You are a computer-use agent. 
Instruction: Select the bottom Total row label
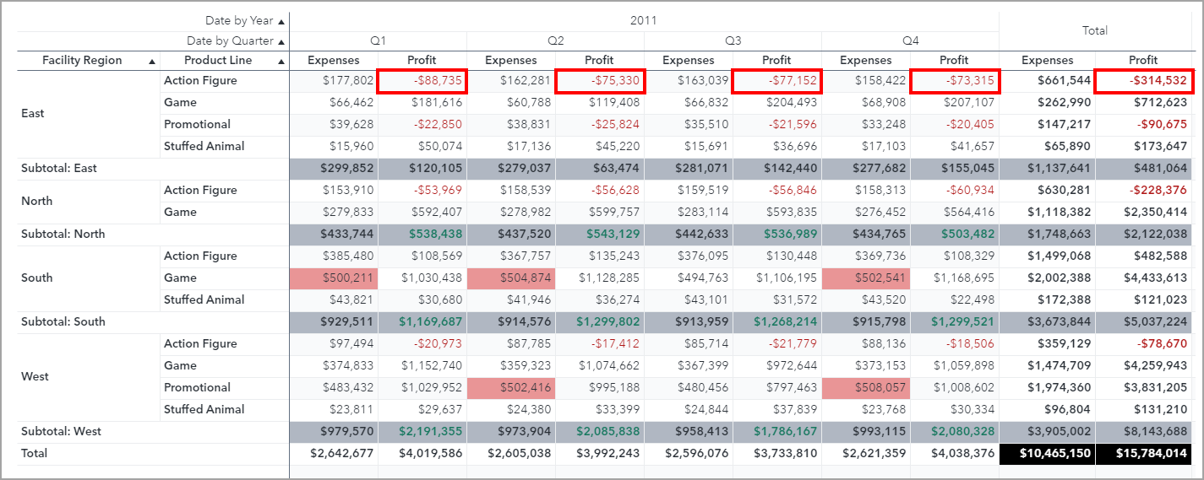point(35,453)
